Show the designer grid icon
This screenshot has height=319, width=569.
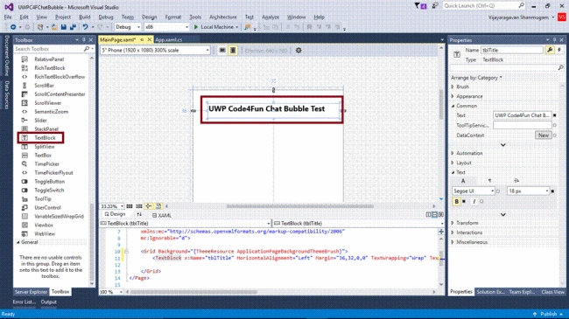click(x=130, y=206)
